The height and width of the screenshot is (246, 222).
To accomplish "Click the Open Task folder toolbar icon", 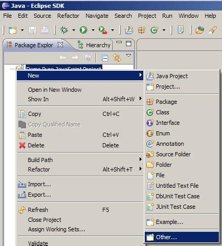I will (200, 30).
